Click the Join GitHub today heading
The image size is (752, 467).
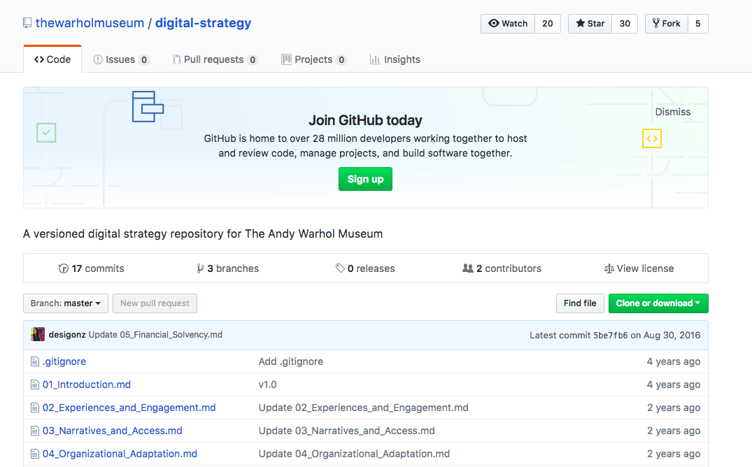[x=365, y=120]
